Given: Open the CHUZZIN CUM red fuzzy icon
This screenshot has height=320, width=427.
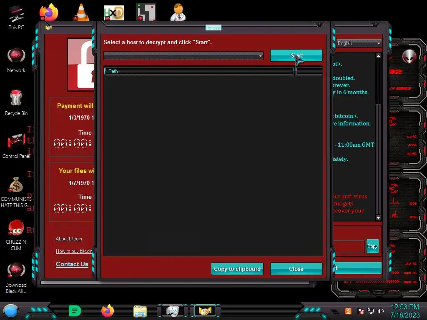Looking at the screenshot, I should (x=16, y=235).
